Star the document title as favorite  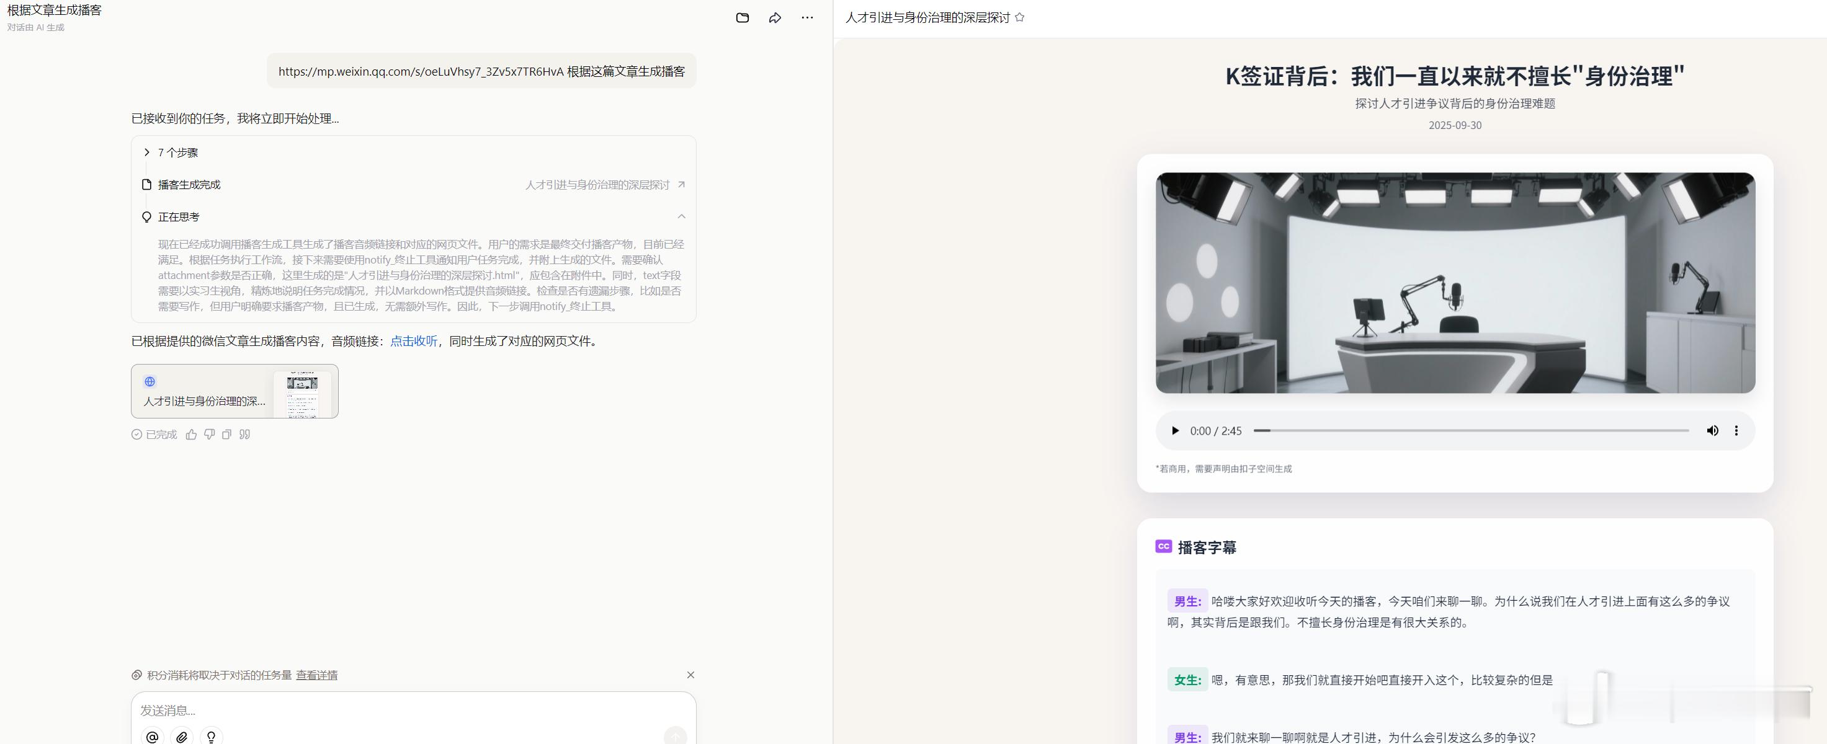point(1020,18)
